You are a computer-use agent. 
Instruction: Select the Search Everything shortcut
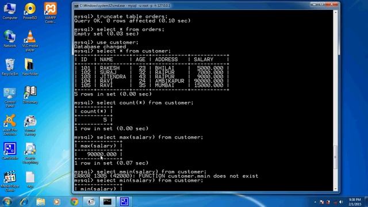(30, 154)
